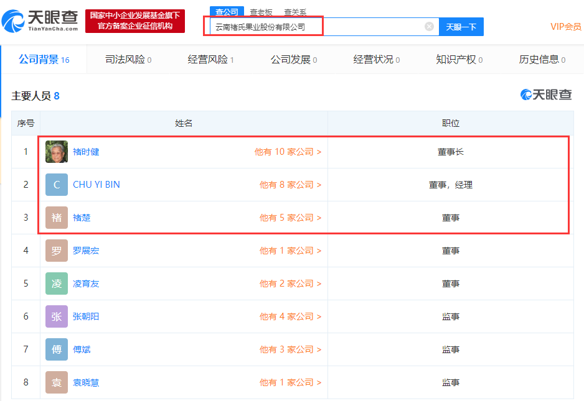Click the 天眼一下 search button
Viewport: 584px width, 401px height.
(x=461, y=26)
